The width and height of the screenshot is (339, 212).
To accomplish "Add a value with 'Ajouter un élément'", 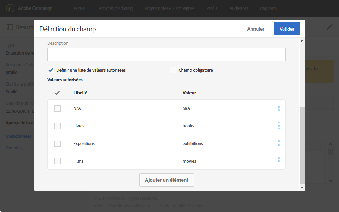I will click(x=167, y=180).
